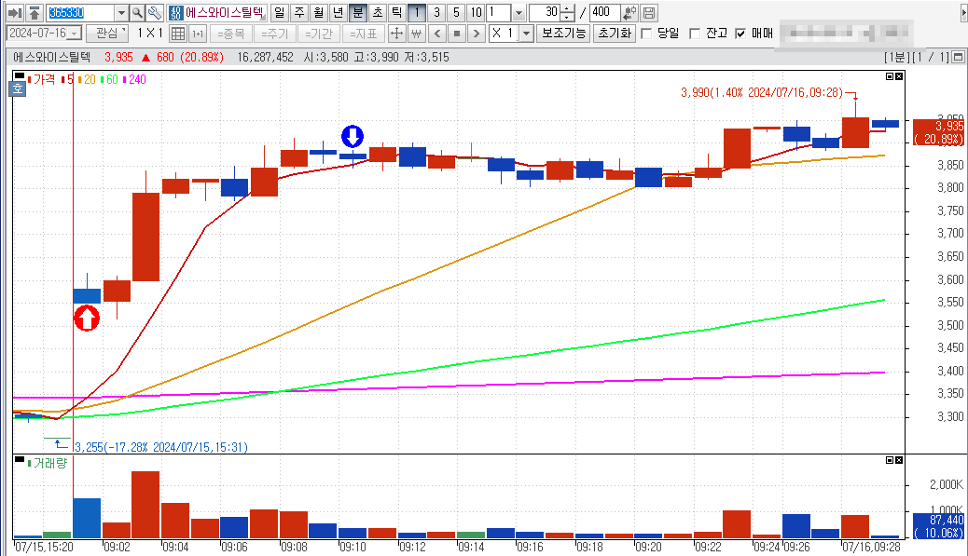968x556 pixels.
Task: Select minute 분 period
Action: tap(357, 12)
